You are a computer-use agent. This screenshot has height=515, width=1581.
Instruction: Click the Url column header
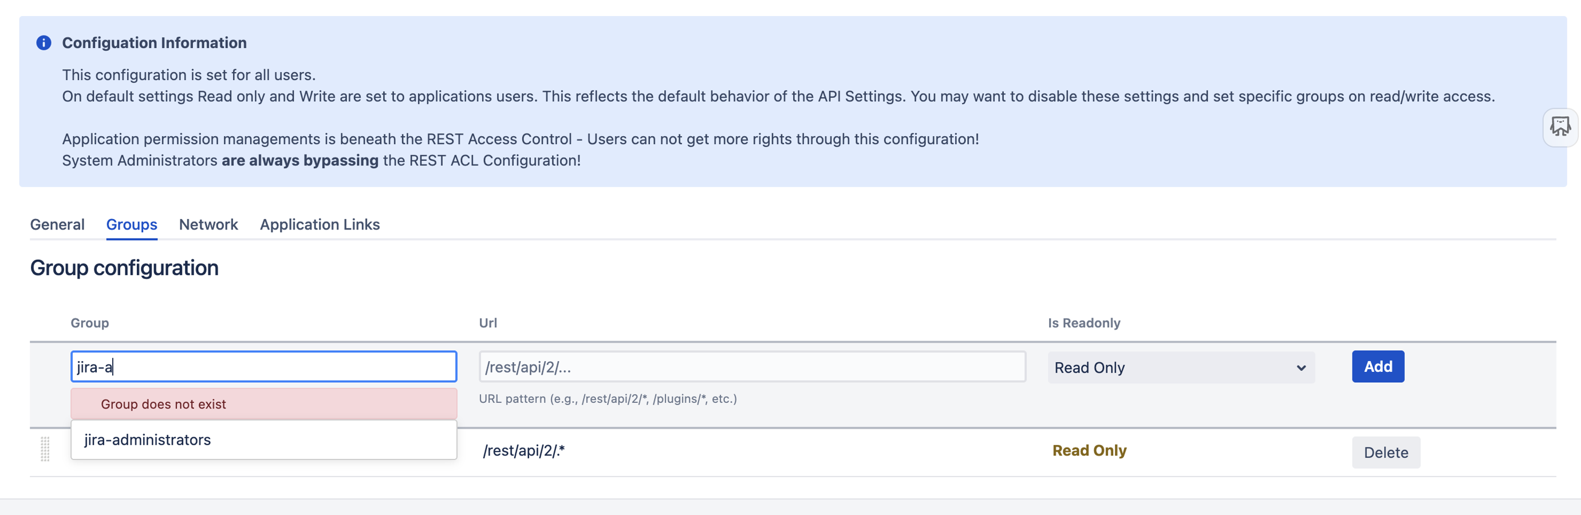(488, 323)
